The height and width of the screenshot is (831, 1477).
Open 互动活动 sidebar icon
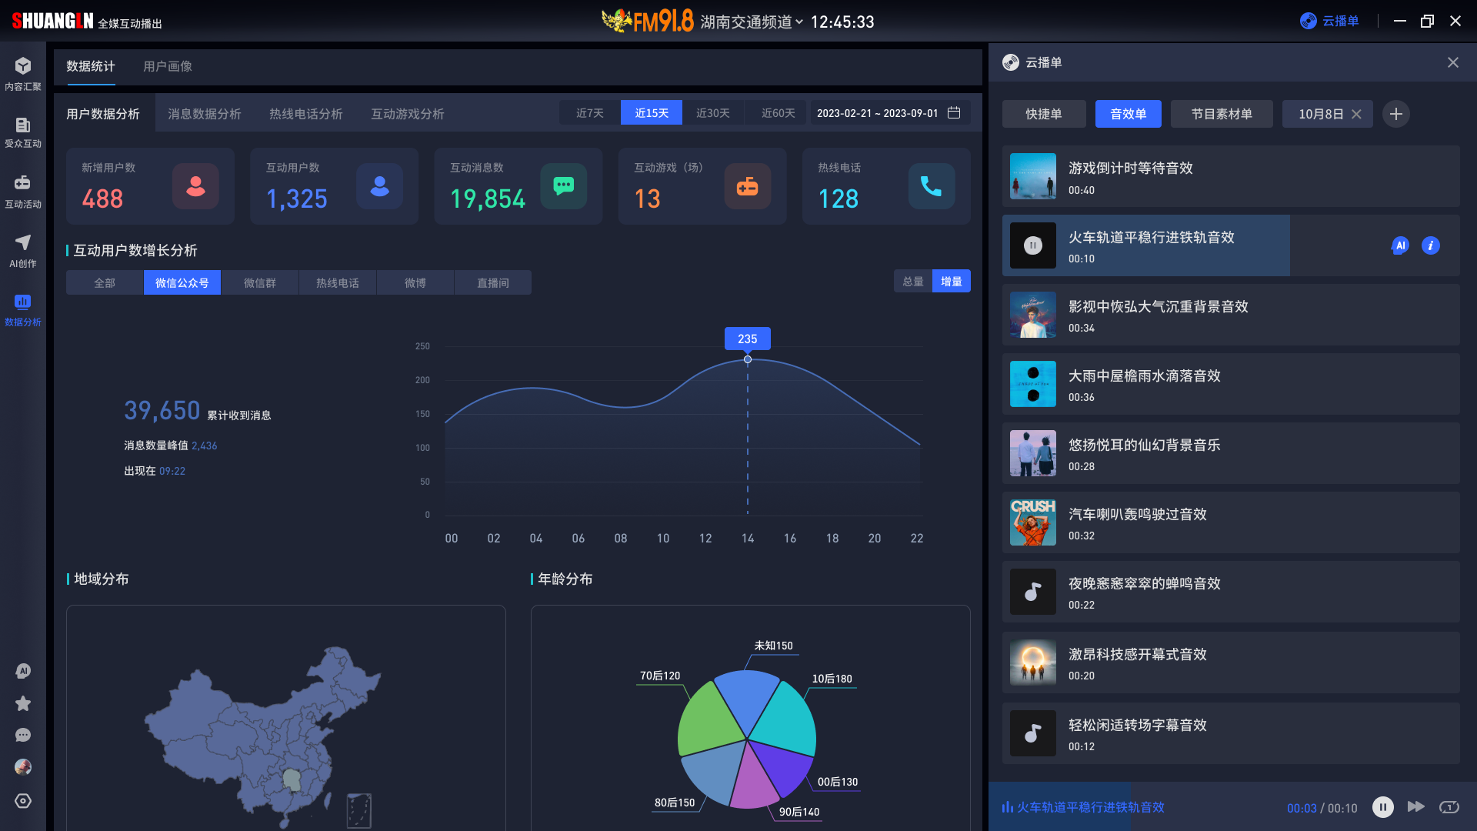click(x=23, y=192)
